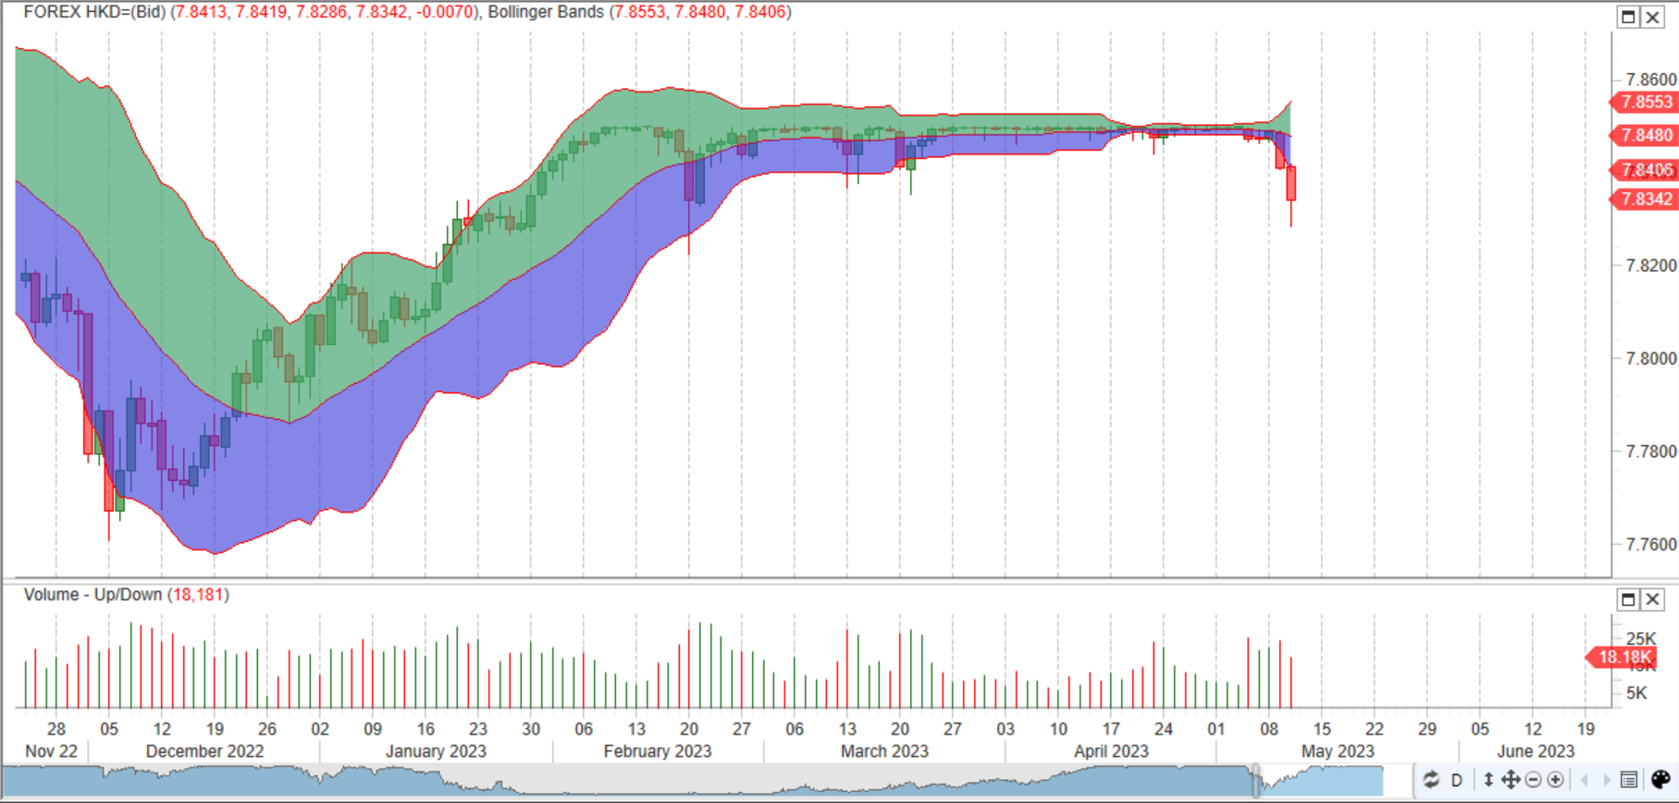Open the color palette settings icon
This screenshot has width=1679, height=803.
1660,780
